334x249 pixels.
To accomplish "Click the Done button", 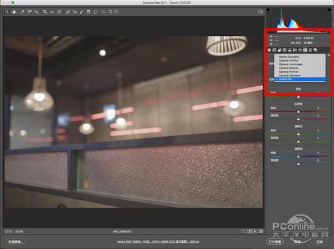I will click(x=319, y=242).
